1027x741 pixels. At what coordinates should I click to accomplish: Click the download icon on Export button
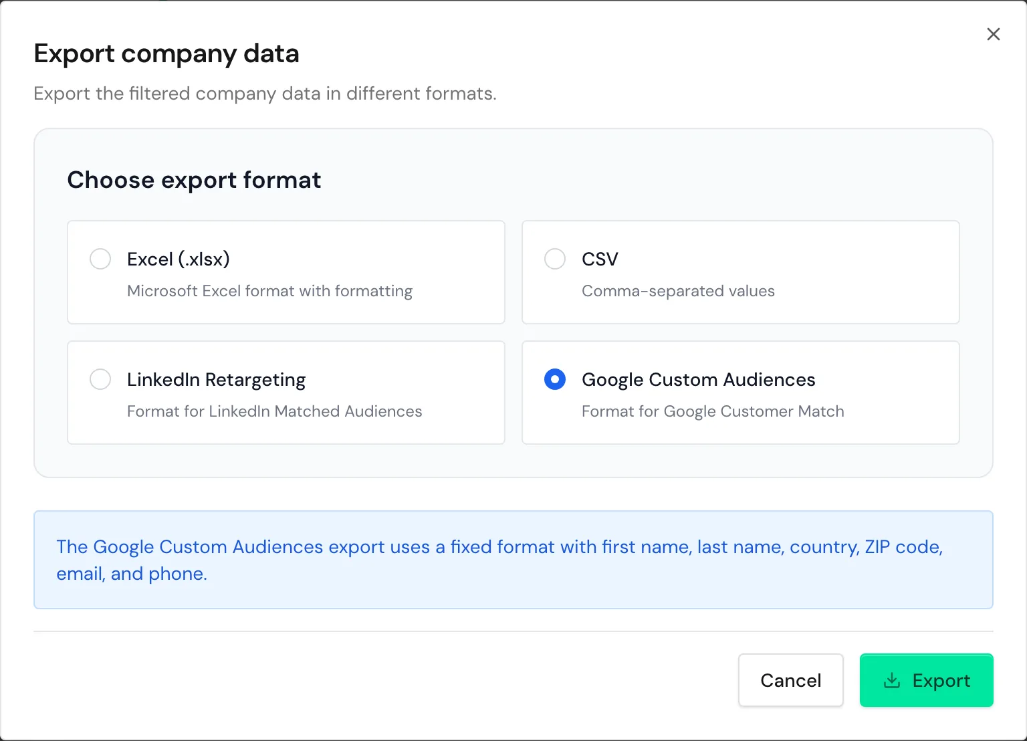[x=892, y=681]
